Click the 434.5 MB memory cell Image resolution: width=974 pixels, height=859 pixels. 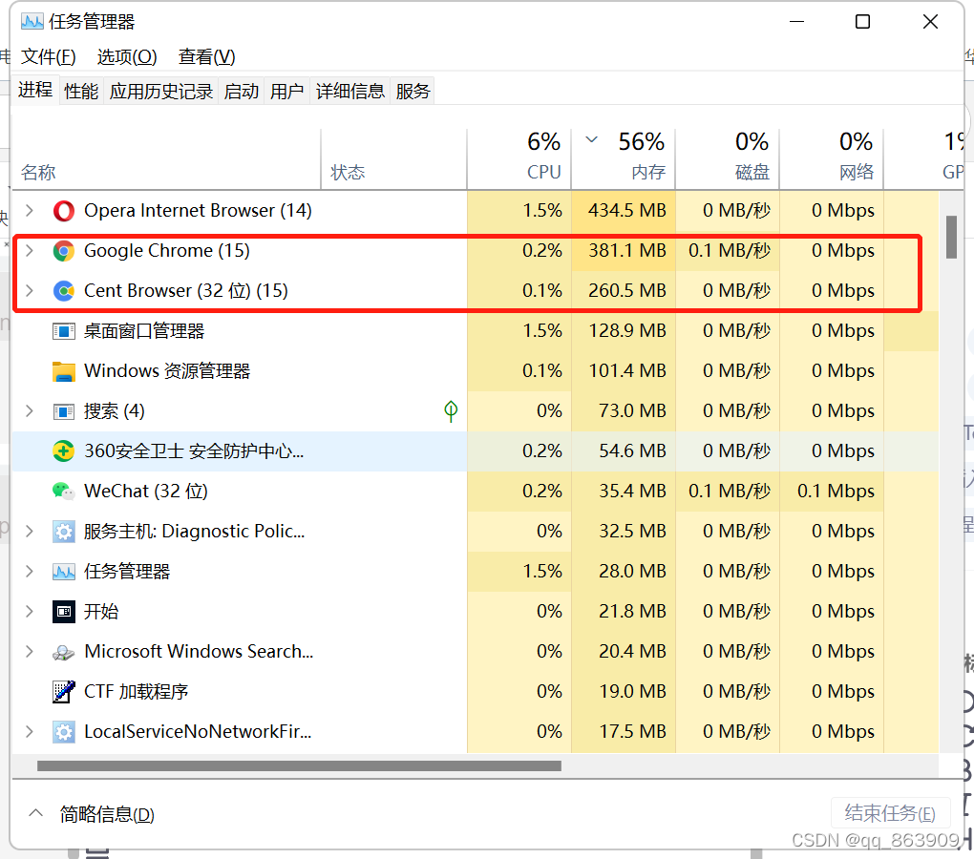pos(624,210)
